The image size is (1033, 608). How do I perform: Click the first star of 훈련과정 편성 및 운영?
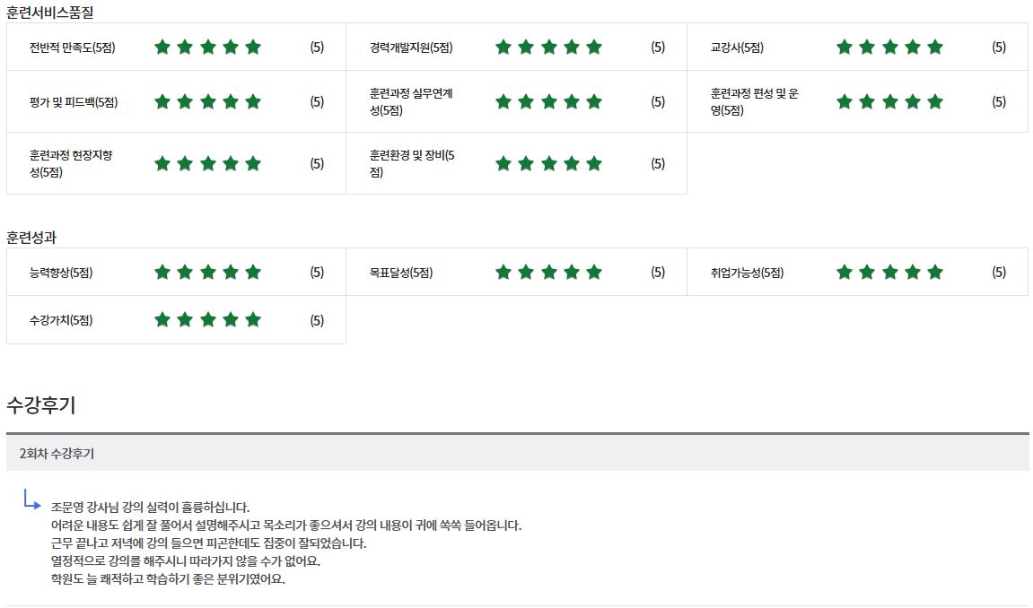(x=845, y=102)
